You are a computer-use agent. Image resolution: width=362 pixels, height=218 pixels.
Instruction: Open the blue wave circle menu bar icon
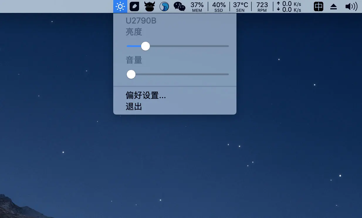(164, 6)
